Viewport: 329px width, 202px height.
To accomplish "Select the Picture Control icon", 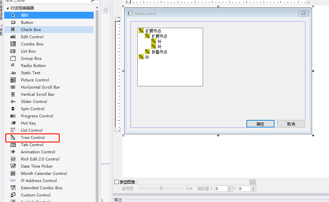I will coord(13,80).
